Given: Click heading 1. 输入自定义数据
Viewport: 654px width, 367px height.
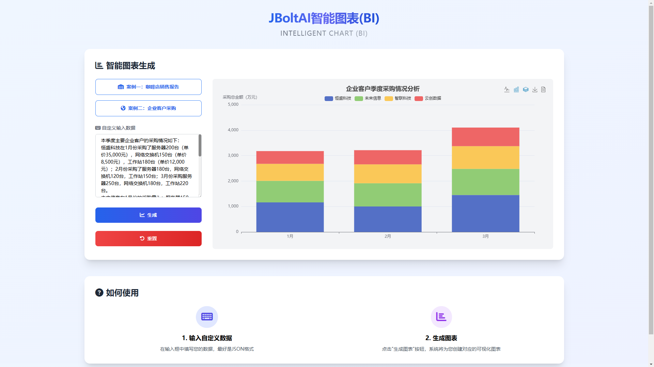Looking at the screenshot, I should pos(207,338).
